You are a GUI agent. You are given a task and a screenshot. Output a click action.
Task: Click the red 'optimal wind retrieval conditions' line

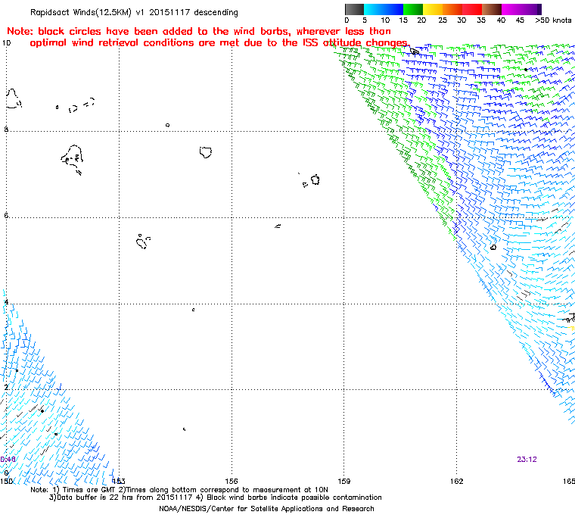tap(219, 43)
